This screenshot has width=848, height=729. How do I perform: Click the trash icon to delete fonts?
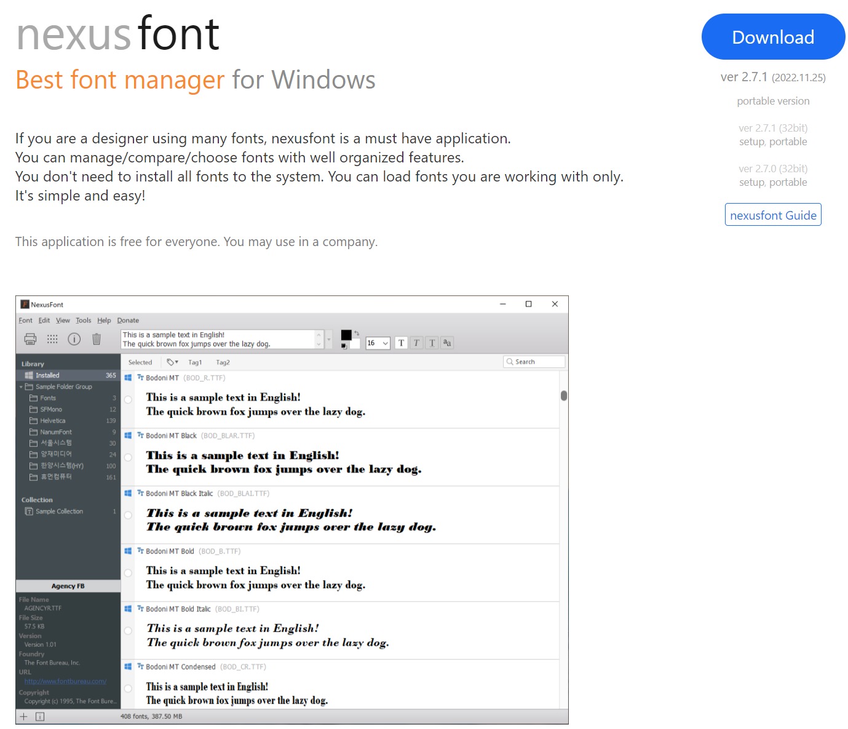tap(96, 339)
